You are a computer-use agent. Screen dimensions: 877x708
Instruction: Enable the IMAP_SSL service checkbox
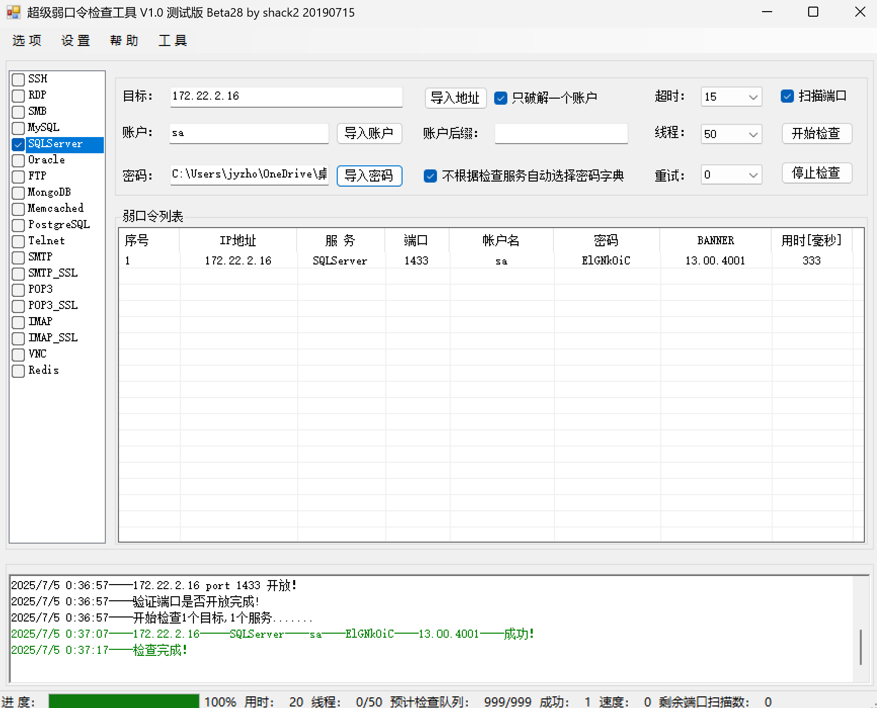(x=18, y=338)
